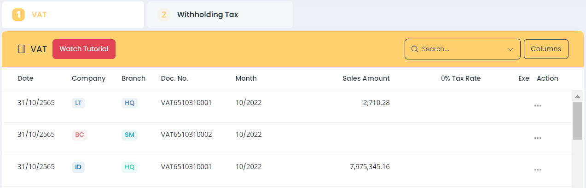Click the ID company badge

[x=78, y=167]
